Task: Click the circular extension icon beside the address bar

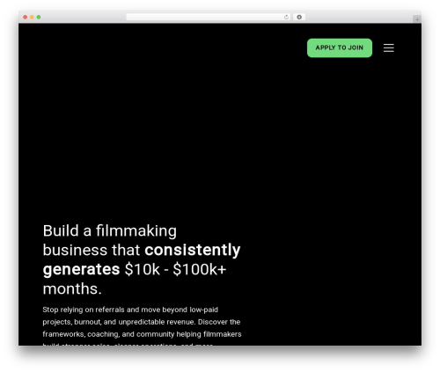Action: (299, 17)
